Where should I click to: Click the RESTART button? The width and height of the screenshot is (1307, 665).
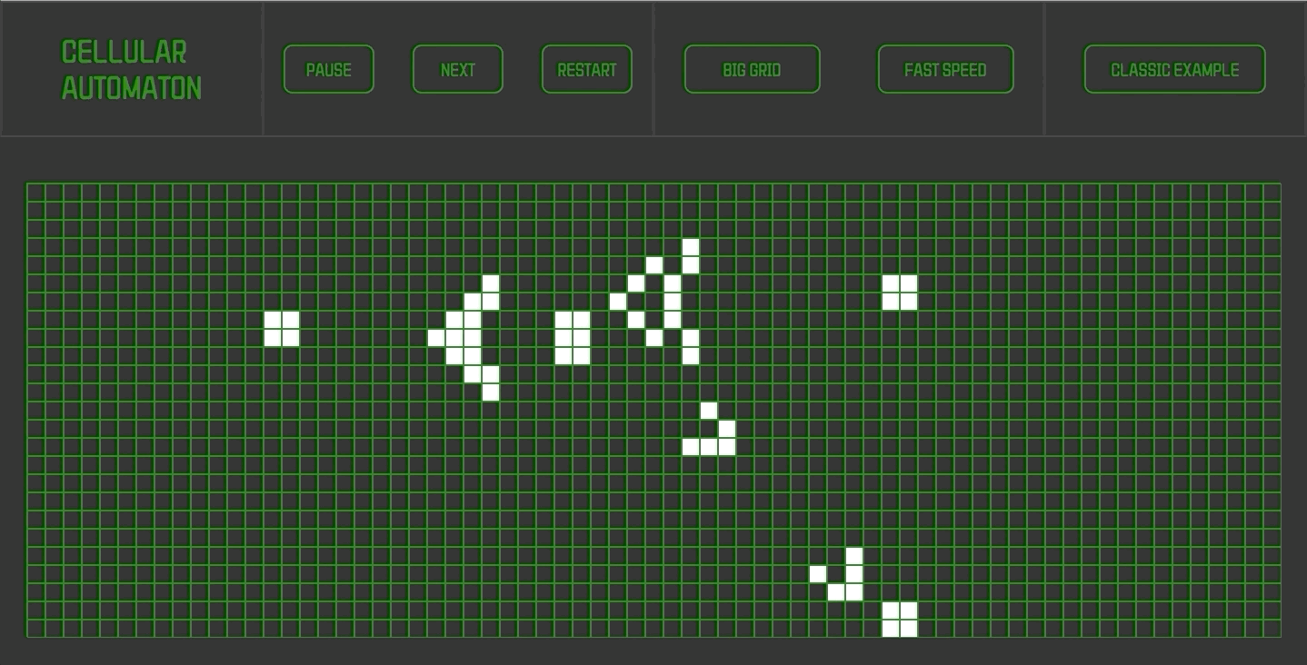coord(586,69)
